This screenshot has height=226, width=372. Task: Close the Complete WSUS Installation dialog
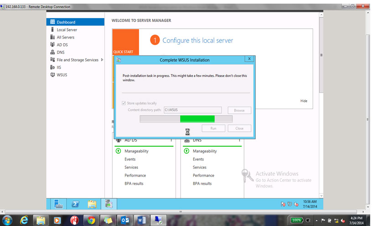[x=249, y=59]
